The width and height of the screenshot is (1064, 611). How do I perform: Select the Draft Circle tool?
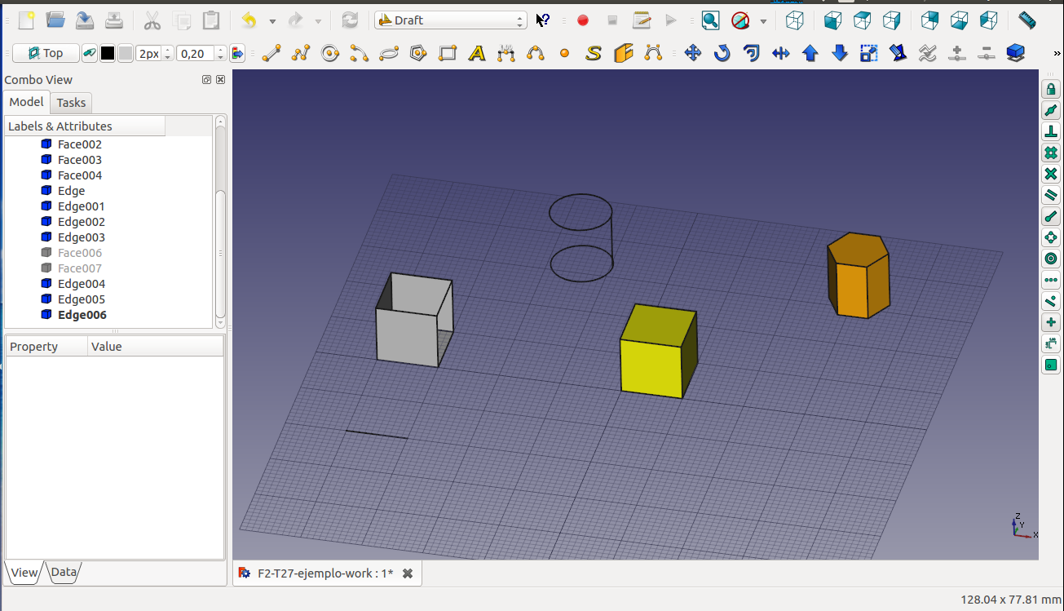(330, 54)
